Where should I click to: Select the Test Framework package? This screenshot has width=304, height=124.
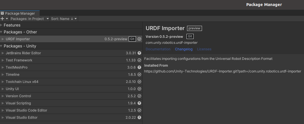[x=71, y=60]
